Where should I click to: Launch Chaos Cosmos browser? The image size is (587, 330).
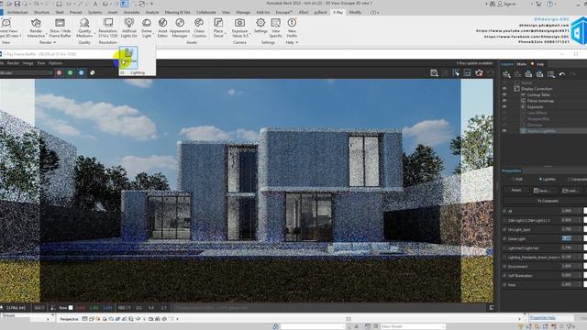(x=199, y=27)
